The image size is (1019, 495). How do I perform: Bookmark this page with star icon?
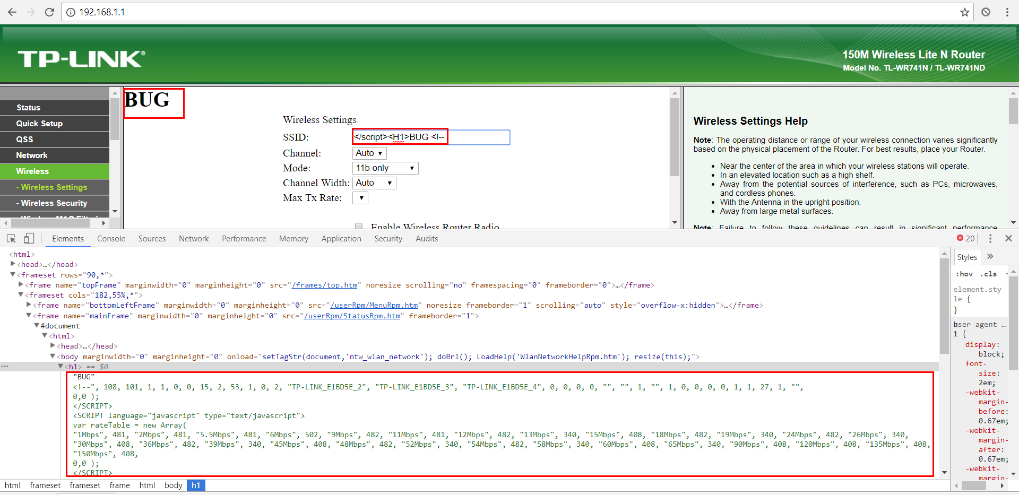point(964,12)
